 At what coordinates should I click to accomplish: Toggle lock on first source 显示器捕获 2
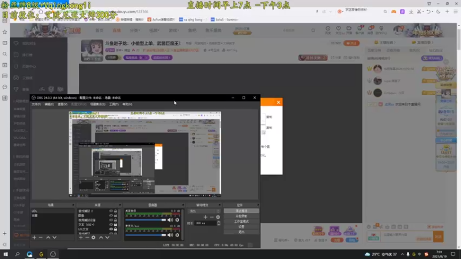pyautogui.click(x=116, y=211)
